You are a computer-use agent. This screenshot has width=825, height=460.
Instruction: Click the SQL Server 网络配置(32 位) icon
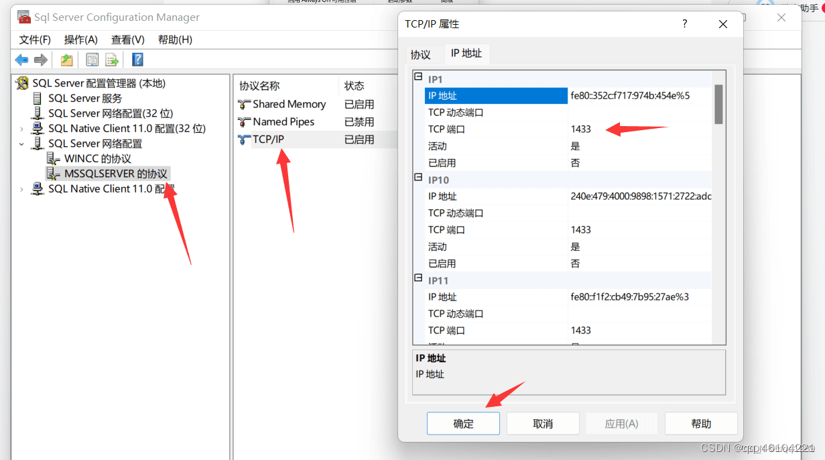coord(38,113)
